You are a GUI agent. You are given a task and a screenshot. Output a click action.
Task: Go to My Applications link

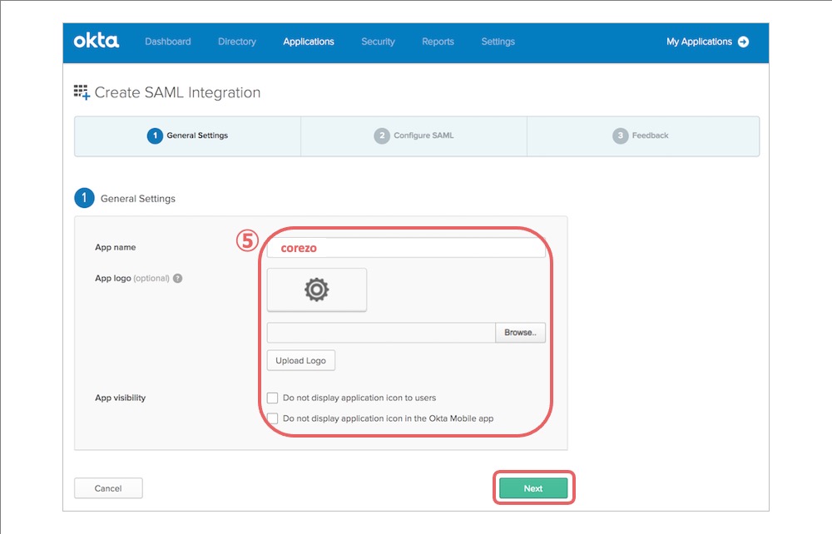pos(699,42)
